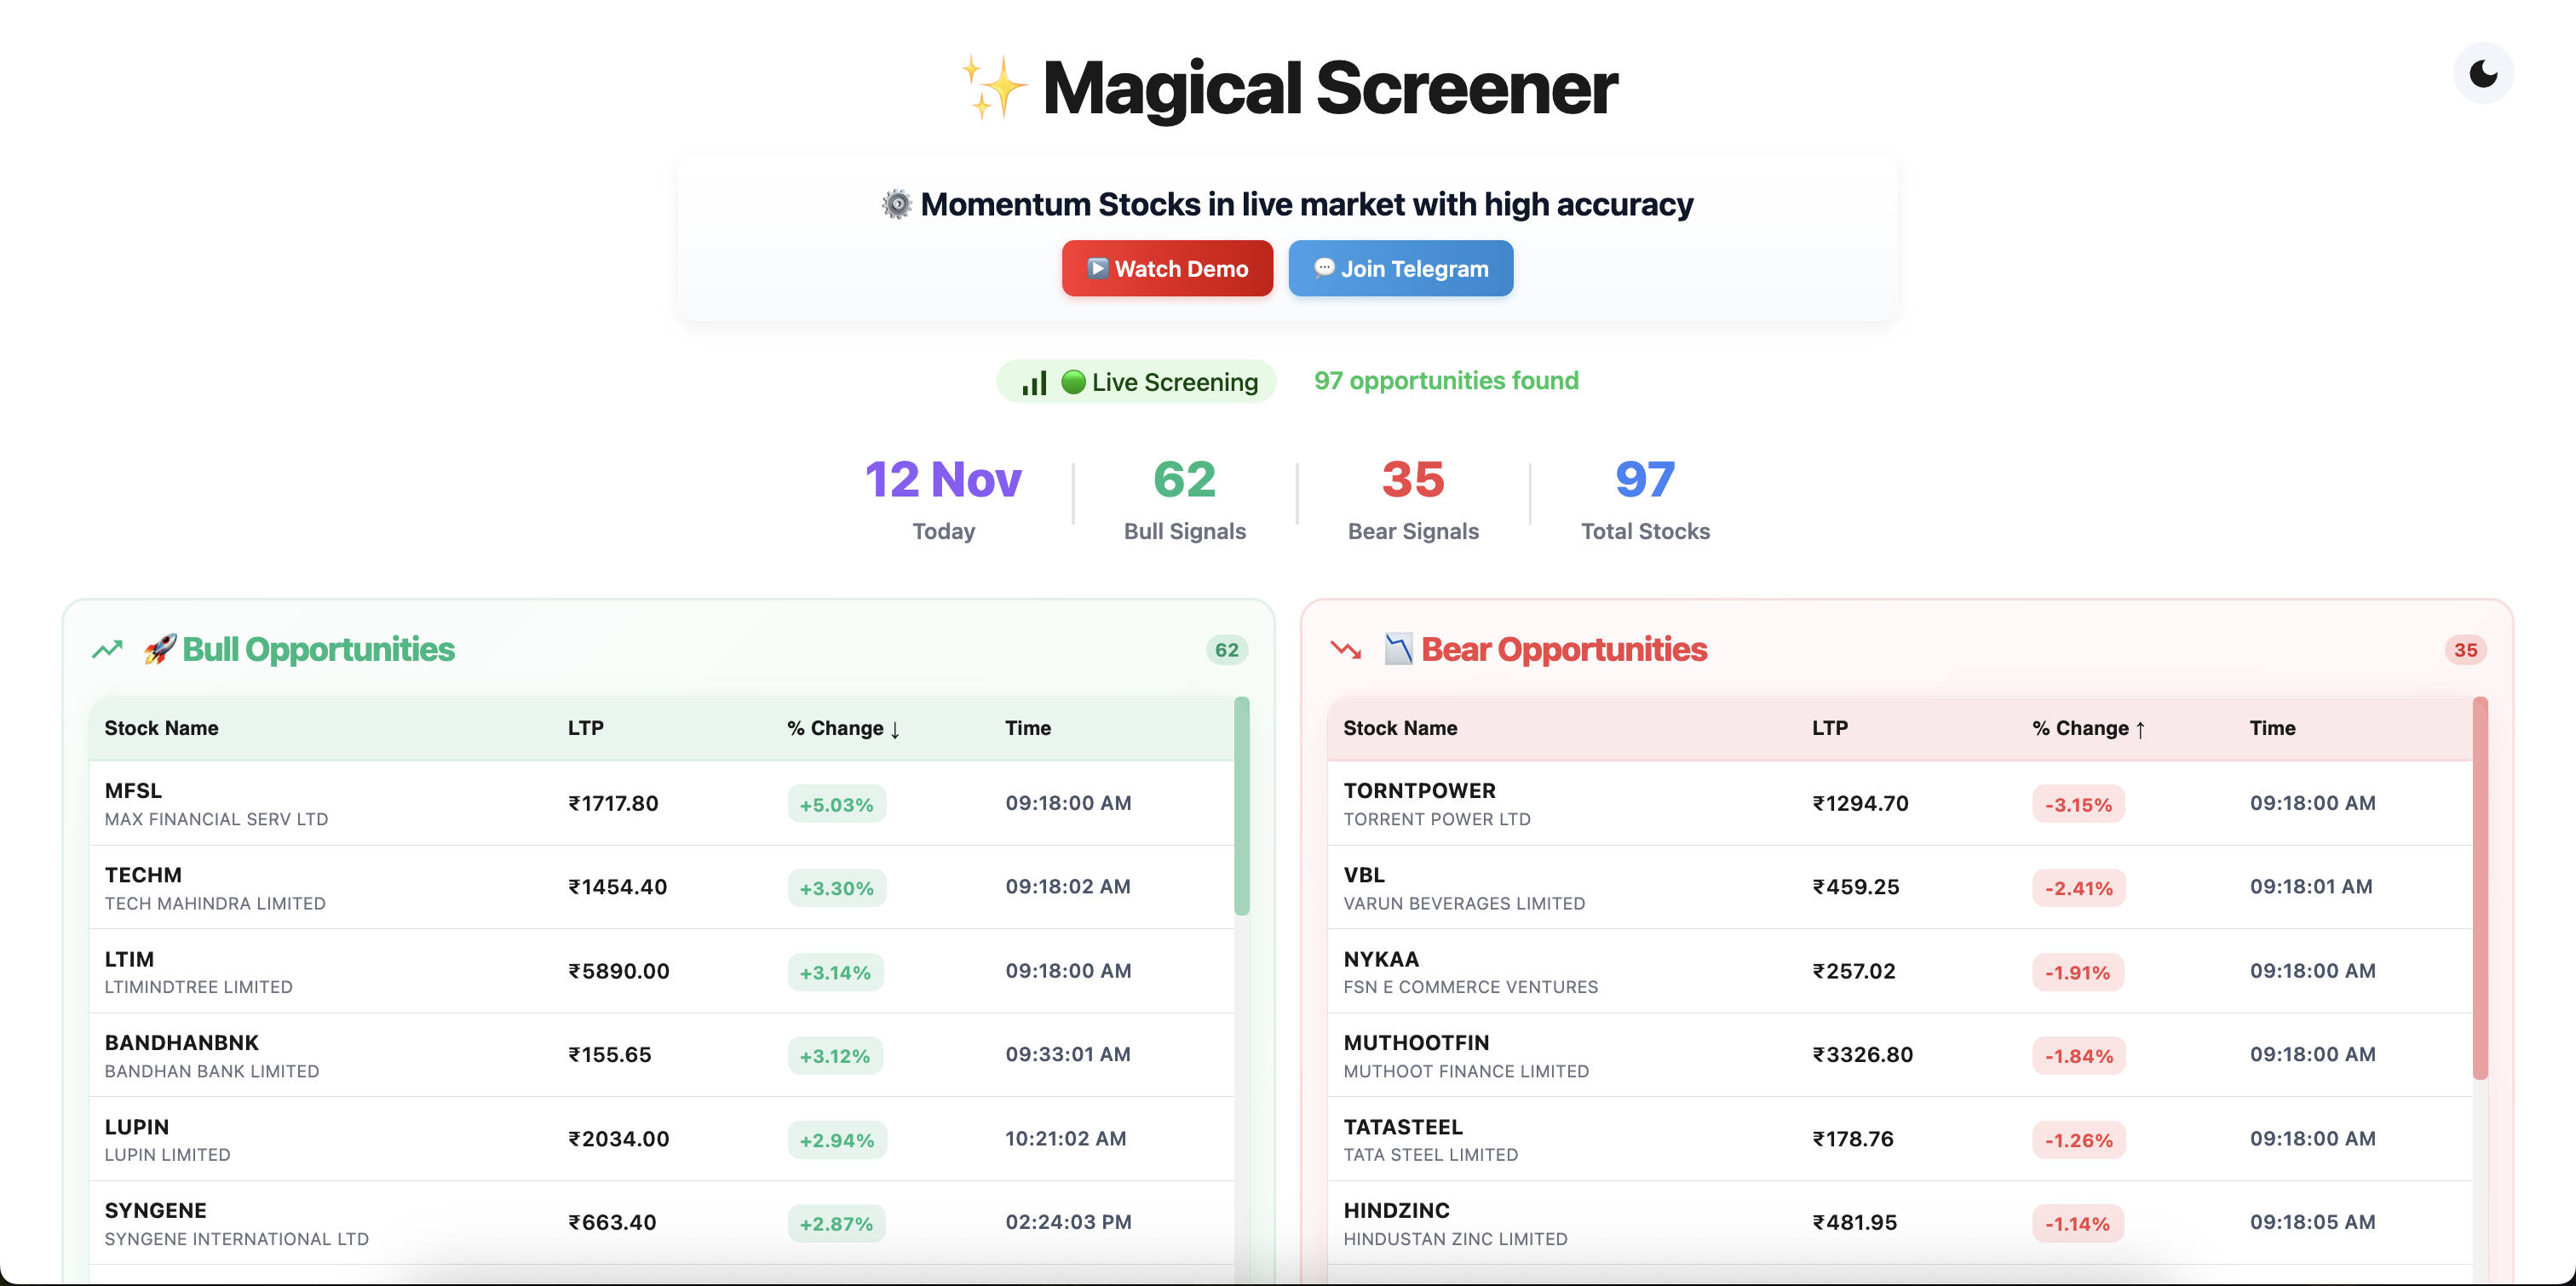The image size is (2576, 1286).
Task: Select the Stock Name column header in Bull table
Action: (161, 728)
